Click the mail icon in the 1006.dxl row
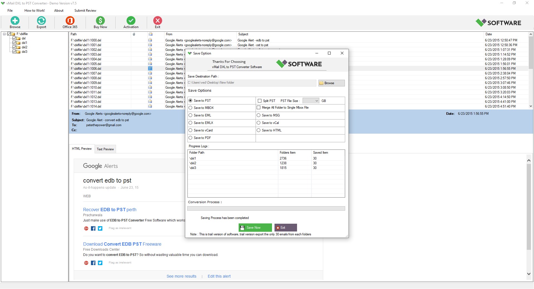 [150, 68]
